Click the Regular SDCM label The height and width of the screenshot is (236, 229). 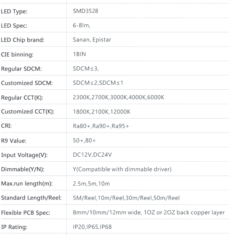coord(21,69)
